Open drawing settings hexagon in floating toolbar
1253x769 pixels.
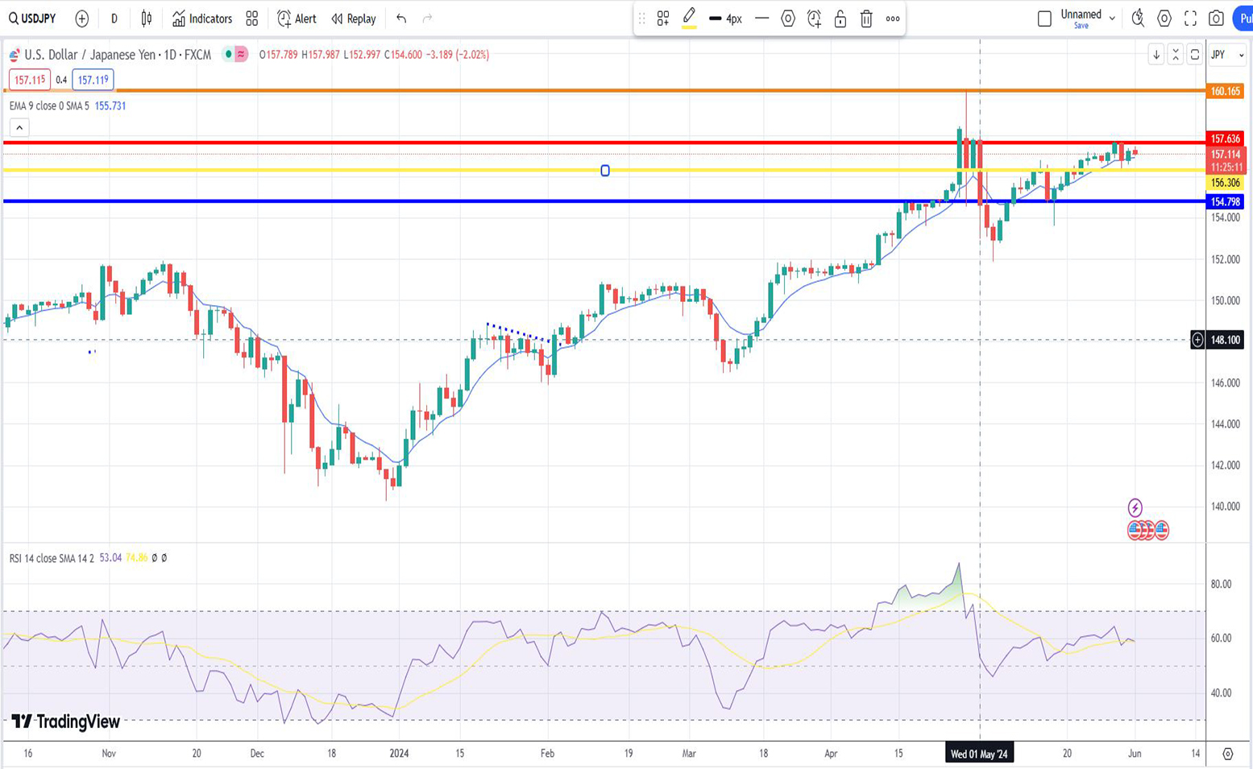click(x=788, y=19)
